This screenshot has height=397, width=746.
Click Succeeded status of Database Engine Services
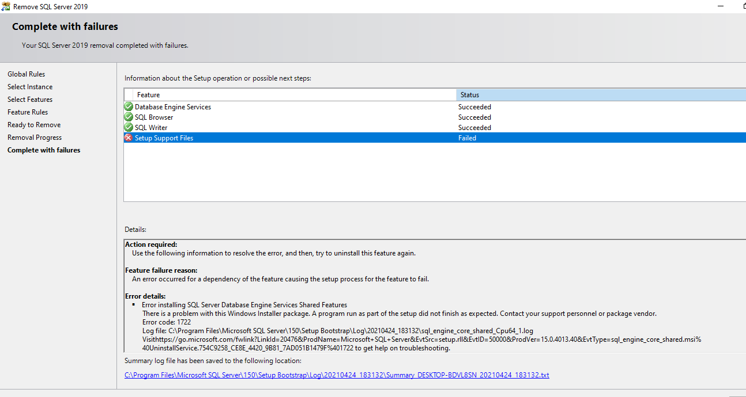474,106
